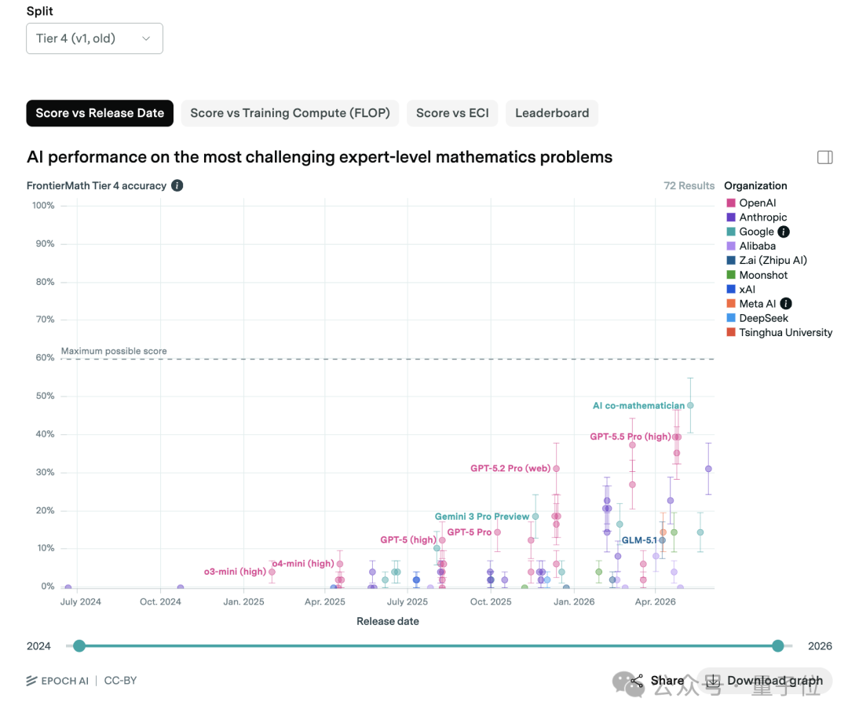Switch to Score vs Training Compute (FLOP) tab

[290, 113]
